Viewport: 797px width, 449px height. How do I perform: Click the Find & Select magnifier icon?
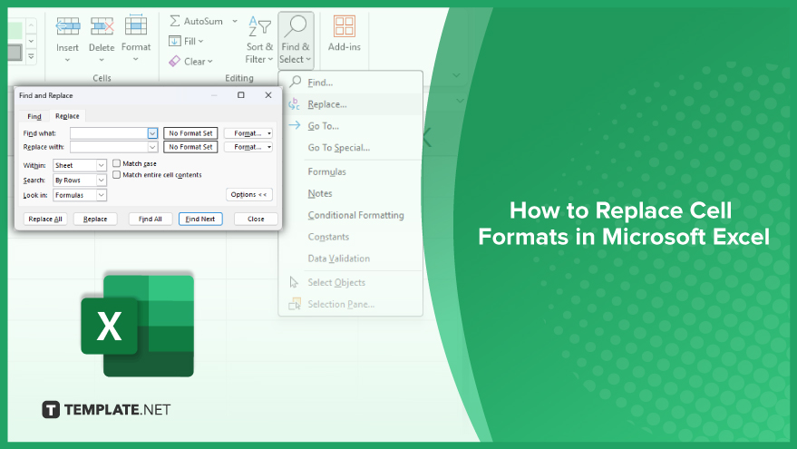296,26
